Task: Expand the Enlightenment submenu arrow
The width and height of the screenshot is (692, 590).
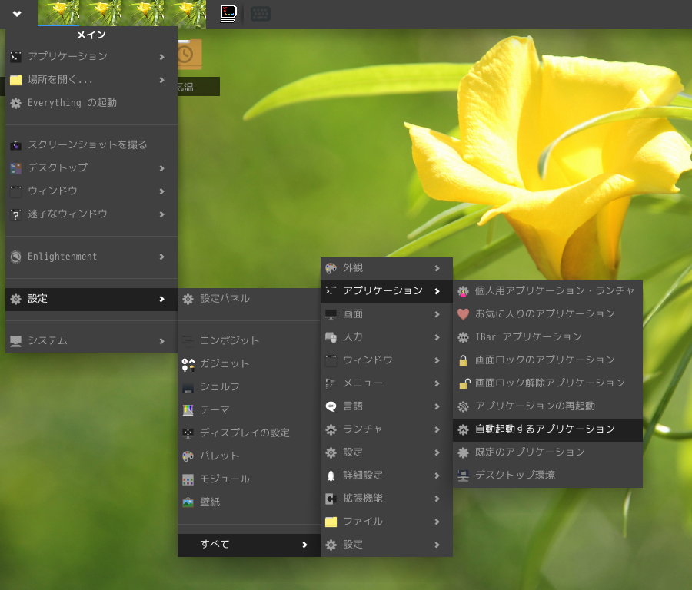Action: click(161, 257)
